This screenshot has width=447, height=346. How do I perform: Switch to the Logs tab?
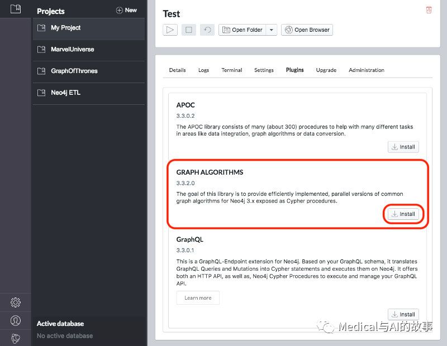coord(203,70)
